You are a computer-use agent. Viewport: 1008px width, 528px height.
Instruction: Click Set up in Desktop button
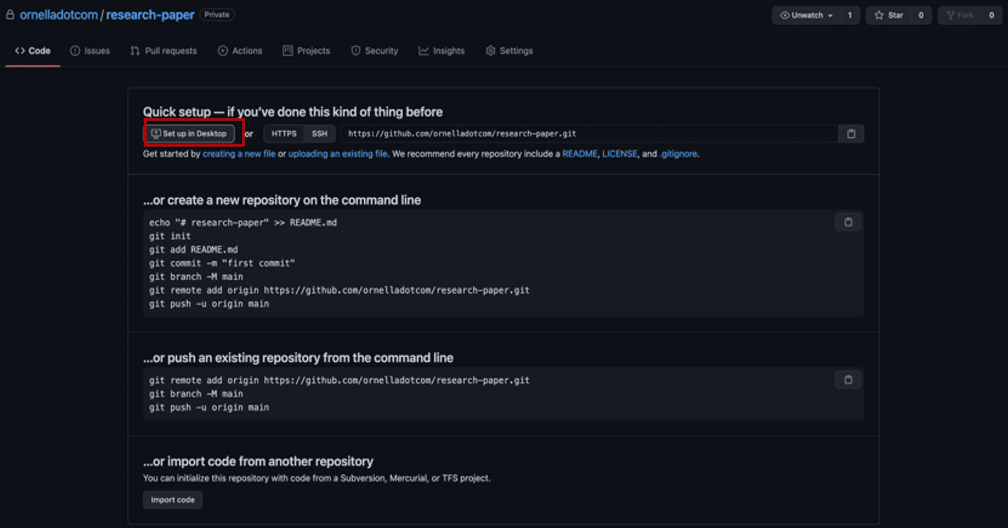pos(190,133)
